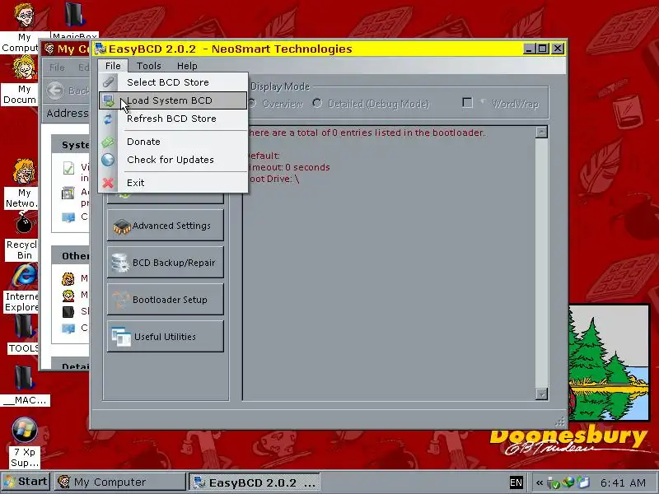Click the database gear icon on BCD Backup/Repair
Screen dimensions: 659x494
click(120, 263)
